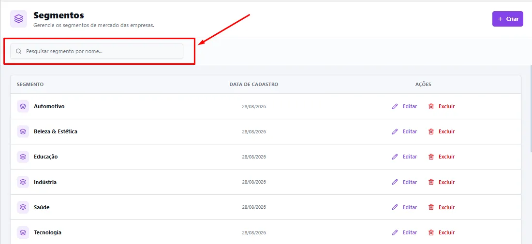Click the Segmentos layers icon in header
The width and height of the screenshot is (532, 244).
pyautogui.click(x=19, y=19)
